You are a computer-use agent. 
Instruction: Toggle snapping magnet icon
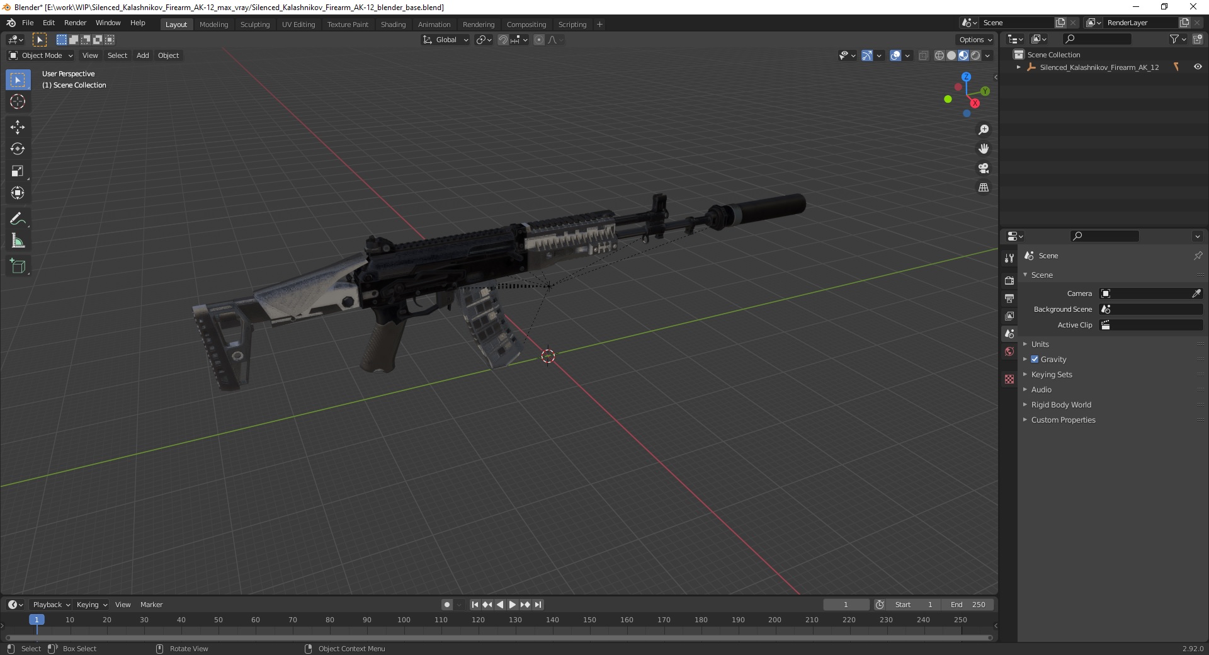point(502,40)
